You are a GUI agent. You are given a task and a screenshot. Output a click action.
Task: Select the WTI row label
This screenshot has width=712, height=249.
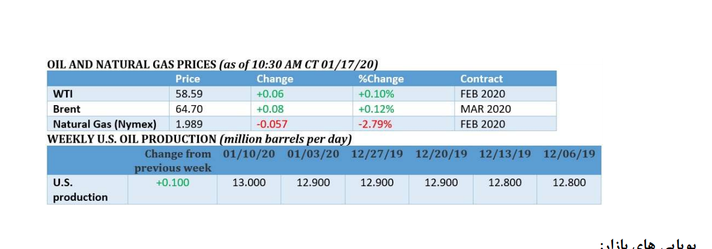click(x=62, y=94)
